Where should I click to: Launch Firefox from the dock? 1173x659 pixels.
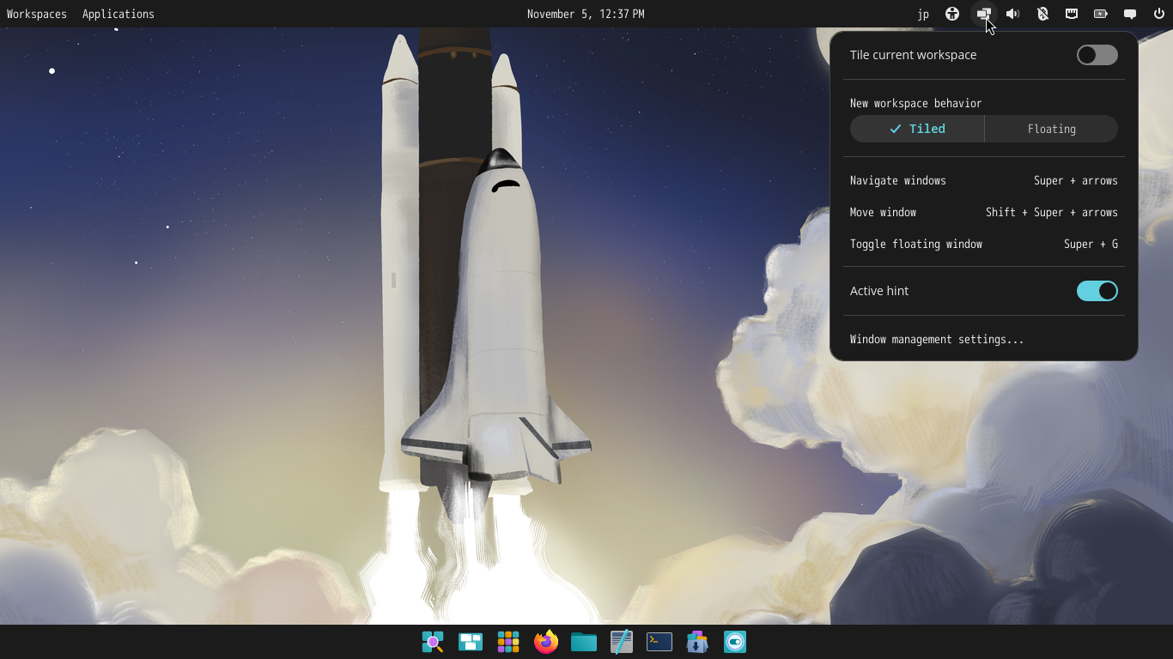(546, 642)
